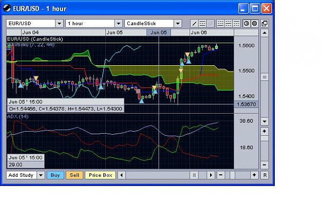This screenshot has width=321, height=201.
Task: Click the ADX (14) study label
Action: pos(17,116)
